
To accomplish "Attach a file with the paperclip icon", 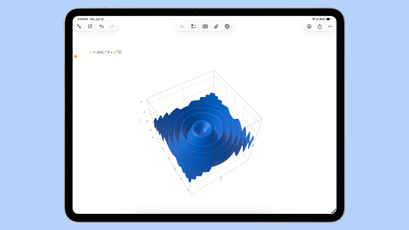I will (216, 26).
